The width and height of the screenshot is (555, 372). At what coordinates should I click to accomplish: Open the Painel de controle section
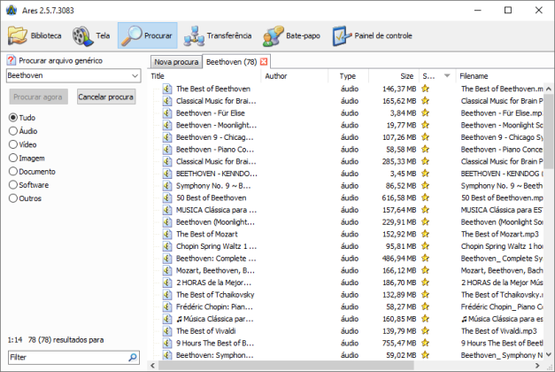click(372, 35)
